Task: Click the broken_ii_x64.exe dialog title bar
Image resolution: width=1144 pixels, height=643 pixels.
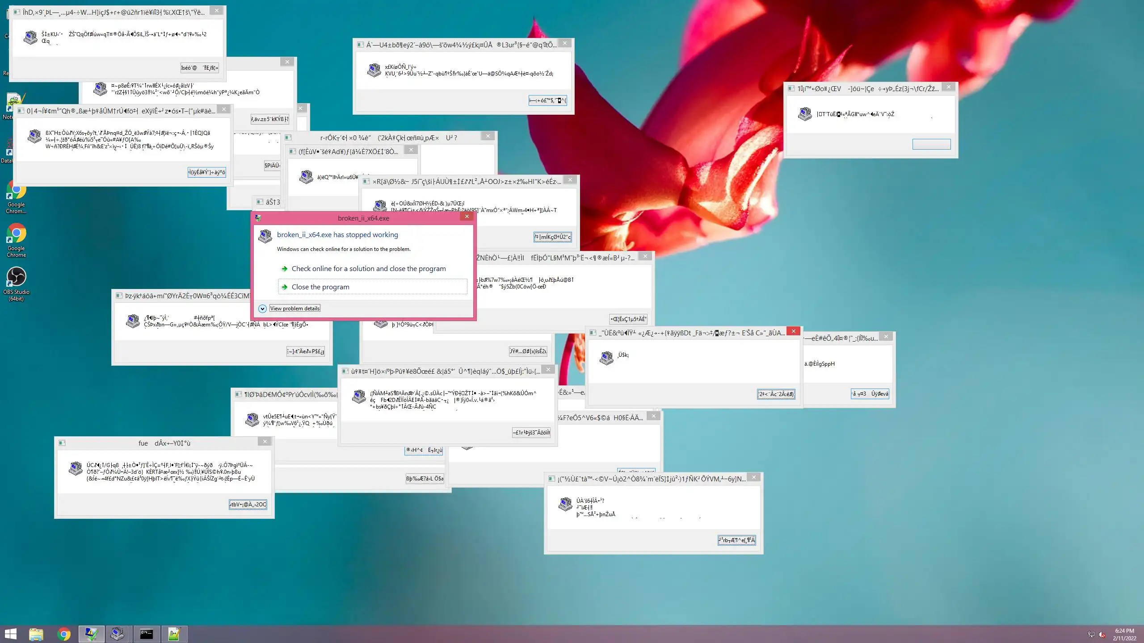Action: [363, 218]
